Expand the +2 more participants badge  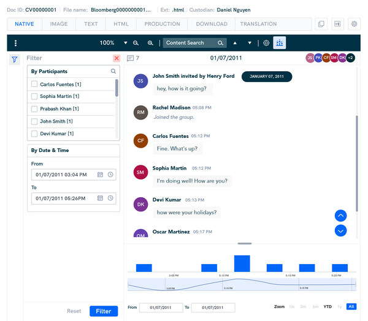pos(350,58)
